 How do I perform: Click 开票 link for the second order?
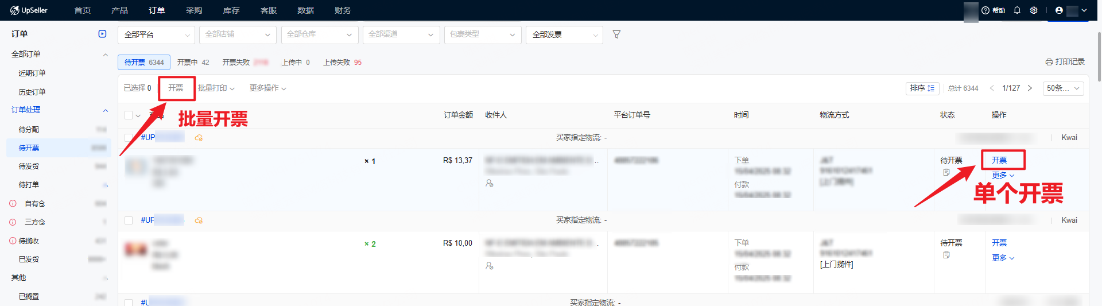[999, 243]
